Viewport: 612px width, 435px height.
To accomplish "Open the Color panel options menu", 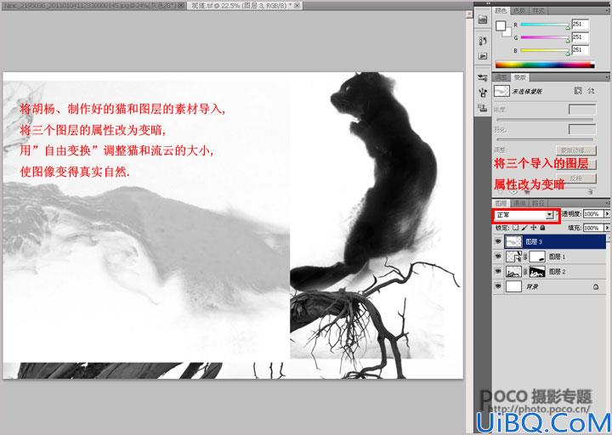I will (x=607, y=10).
